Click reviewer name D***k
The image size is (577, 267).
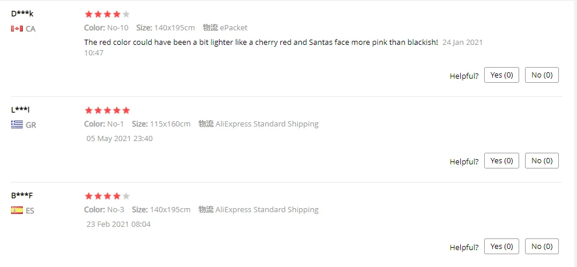(x=22, y=14)
